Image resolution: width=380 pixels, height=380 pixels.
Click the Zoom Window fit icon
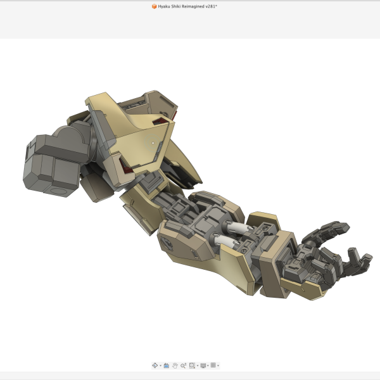[x=192, y=365]
